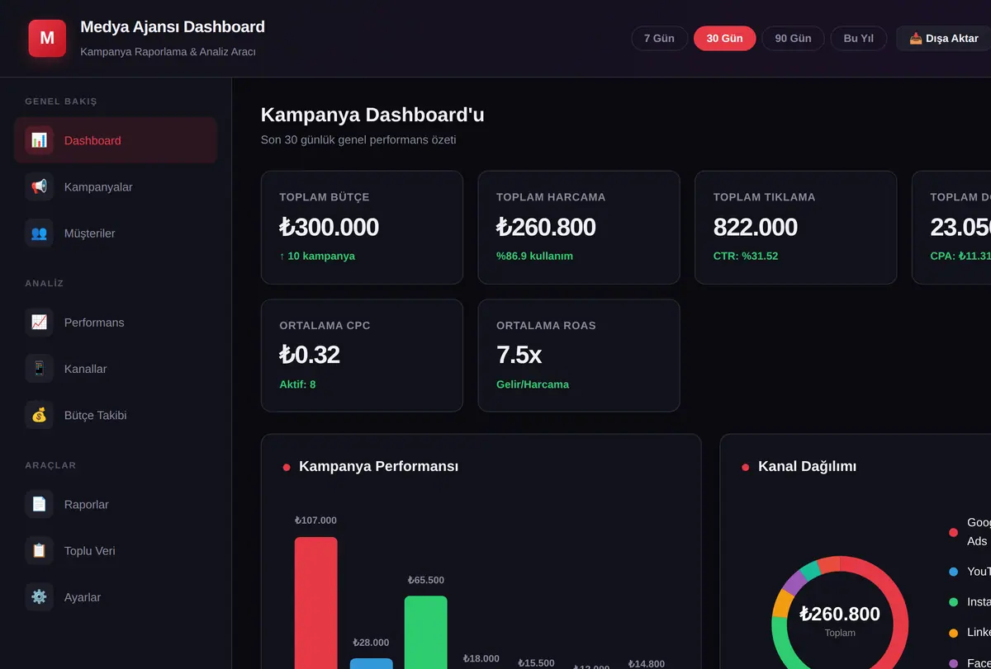Click "Kampanya Raporlama & Analiz Aracı" subtitle
This screenshot has height=669, width=991.
tap(168, 51)
